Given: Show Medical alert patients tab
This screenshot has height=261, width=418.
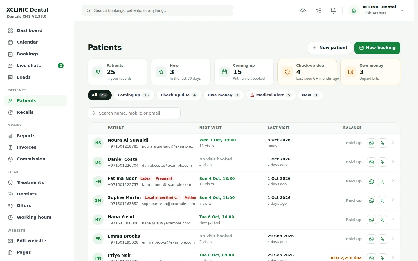Looking at the screenshot, I should [271, 95].
